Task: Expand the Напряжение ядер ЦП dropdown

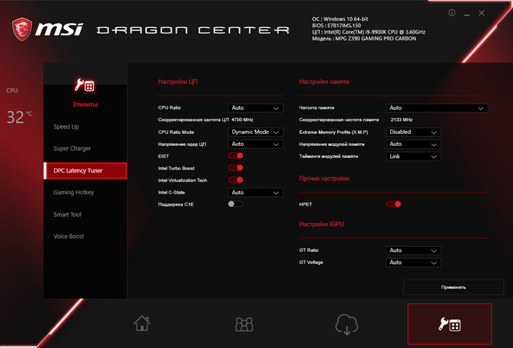Action: [256, 144]
